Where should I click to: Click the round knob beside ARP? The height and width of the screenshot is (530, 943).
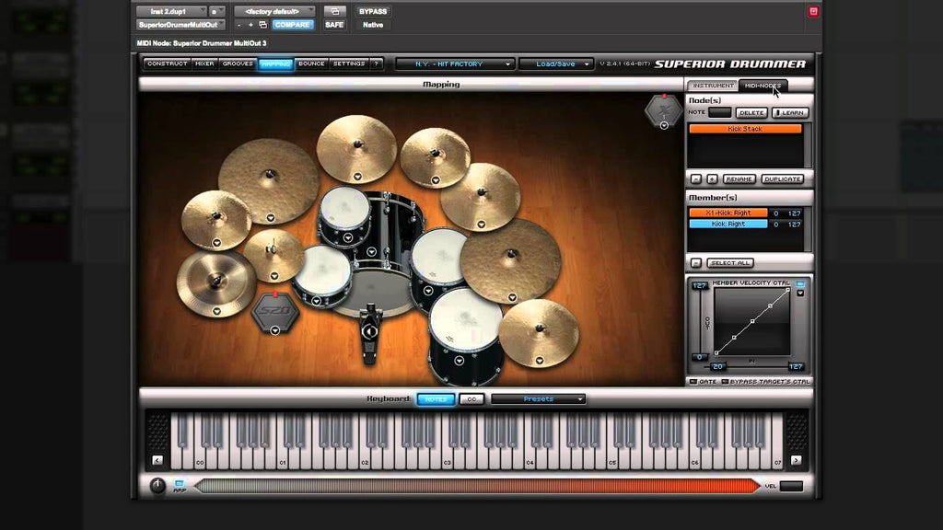click(157, 486)
